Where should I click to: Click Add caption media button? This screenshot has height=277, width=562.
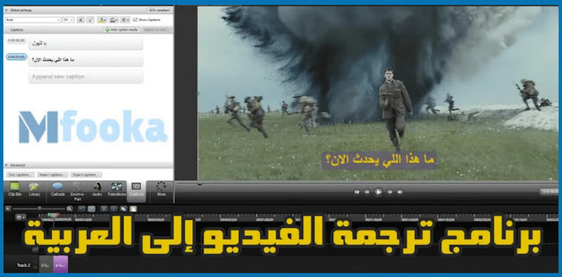pos(122,30)
